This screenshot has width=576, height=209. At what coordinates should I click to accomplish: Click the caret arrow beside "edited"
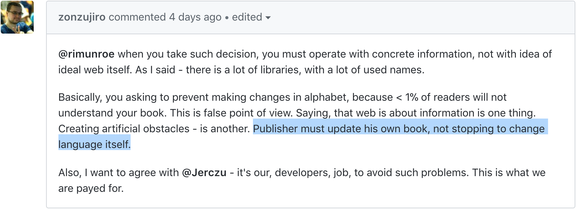(x=268, y=17)
